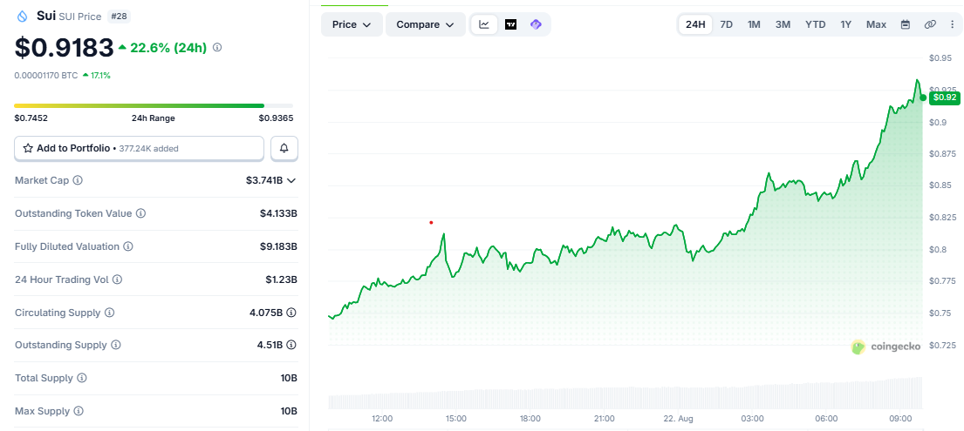The image size is (964, 431).
Task: Switch to TradingView chart icon
Action: (x=510, y=24)
